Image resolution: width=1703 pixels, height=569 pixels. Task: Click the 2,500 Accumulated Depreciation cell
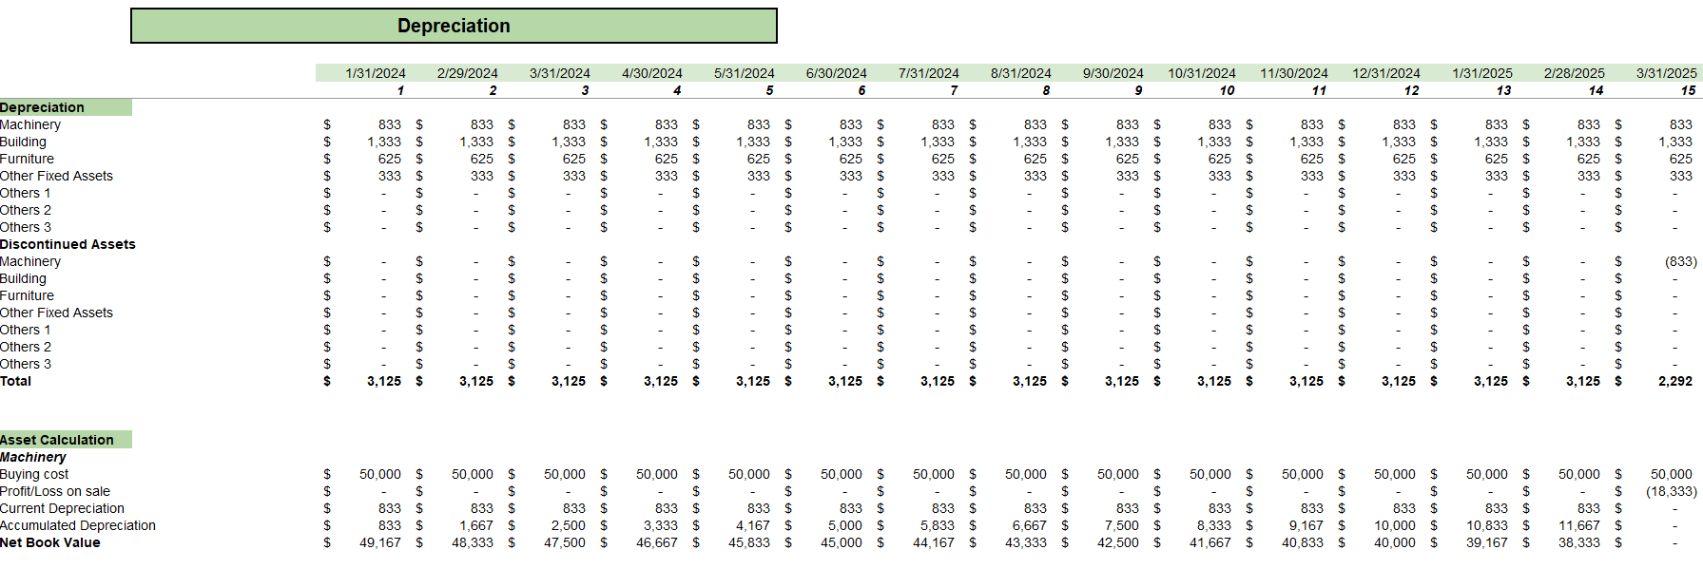pos(569,525)
